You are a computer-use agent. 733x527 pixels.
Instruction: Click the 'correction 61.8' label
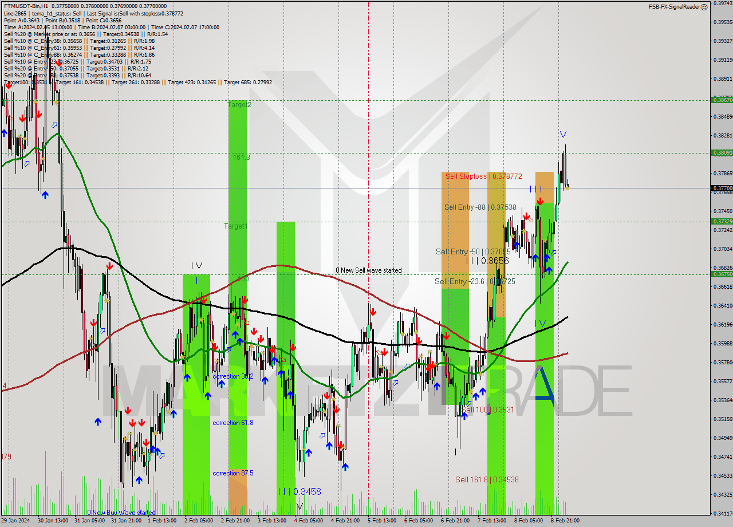[233, 423]
